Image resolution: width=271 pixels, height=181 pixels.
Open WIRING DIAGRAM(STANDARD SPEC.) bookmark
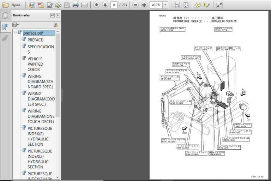click(x=41, y=82)
